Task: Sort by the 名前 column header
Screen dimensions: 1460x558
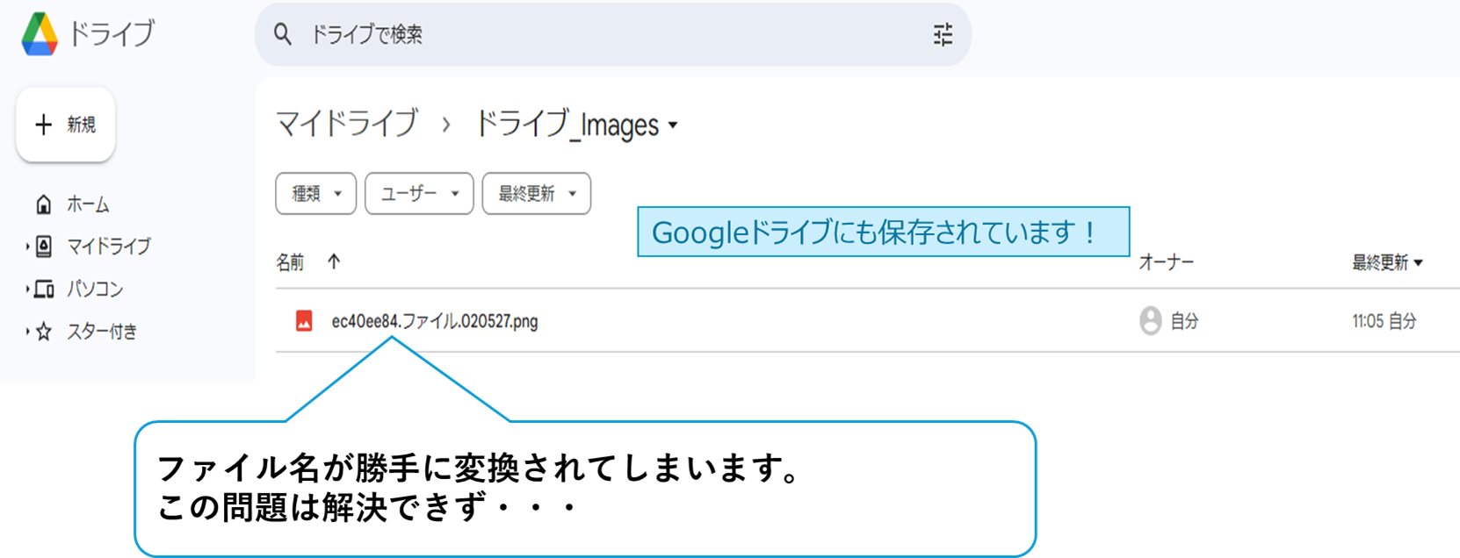Action: click(290, 261)
